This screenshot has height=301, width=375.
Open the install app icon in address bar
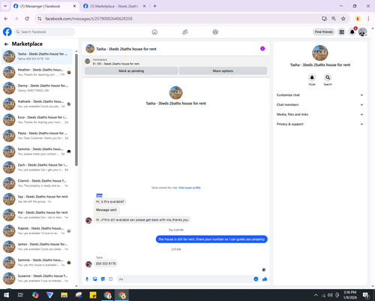(x=324, y=19)
